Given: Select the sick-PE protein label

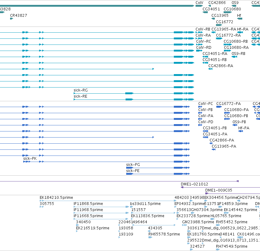Looking at the screenshot, I should [133, 171].
